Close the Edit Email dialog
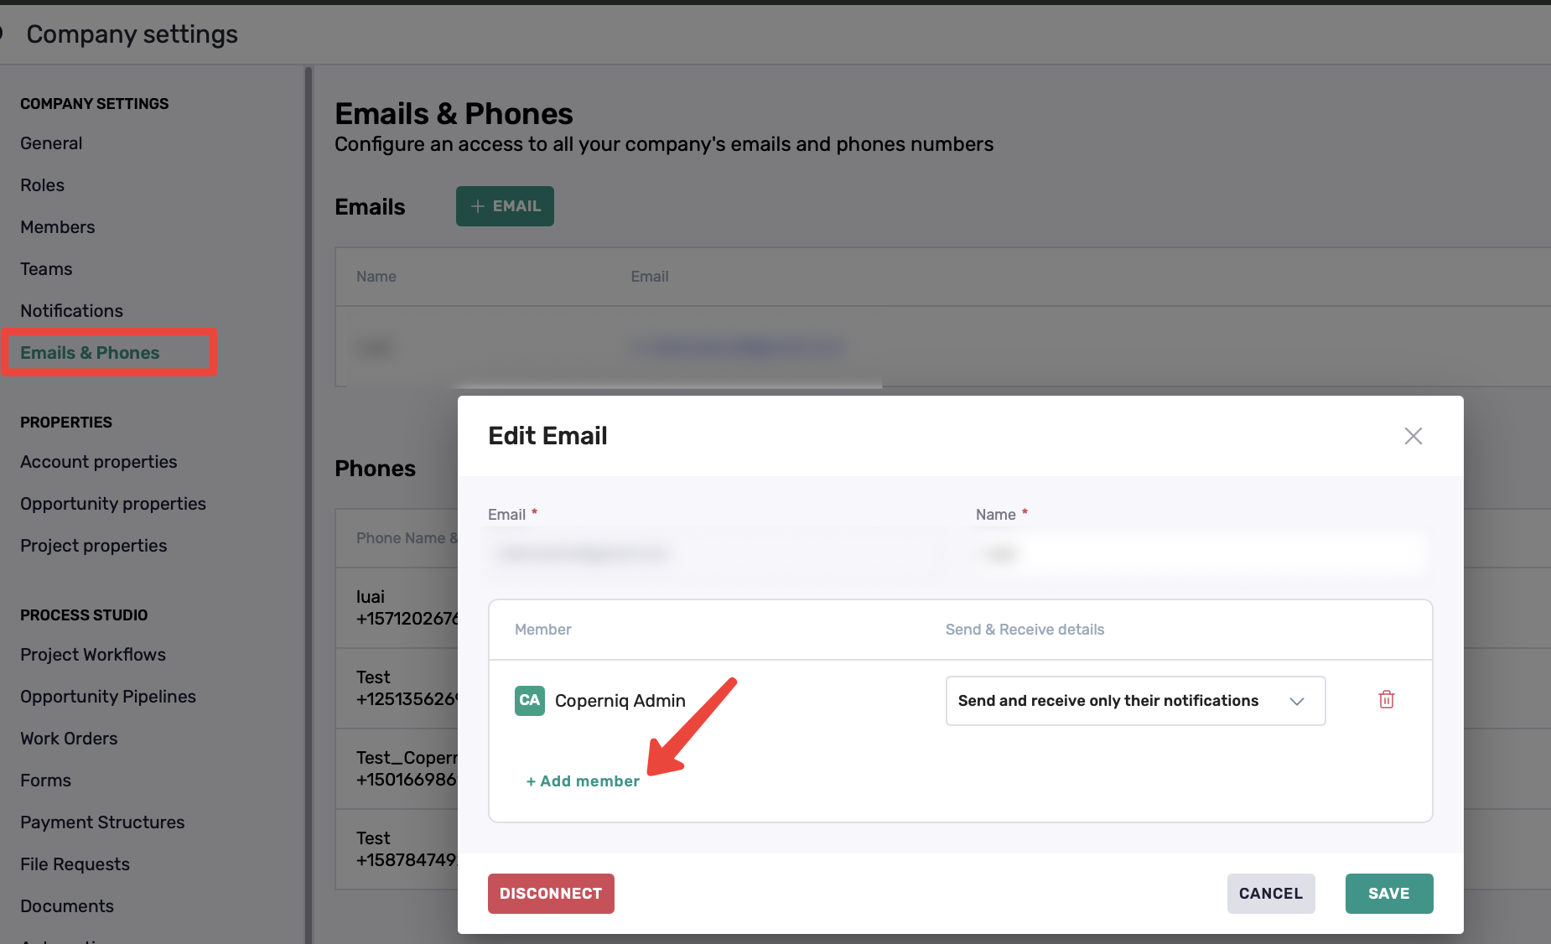The image size is (1551, 944). point(1414,436)
